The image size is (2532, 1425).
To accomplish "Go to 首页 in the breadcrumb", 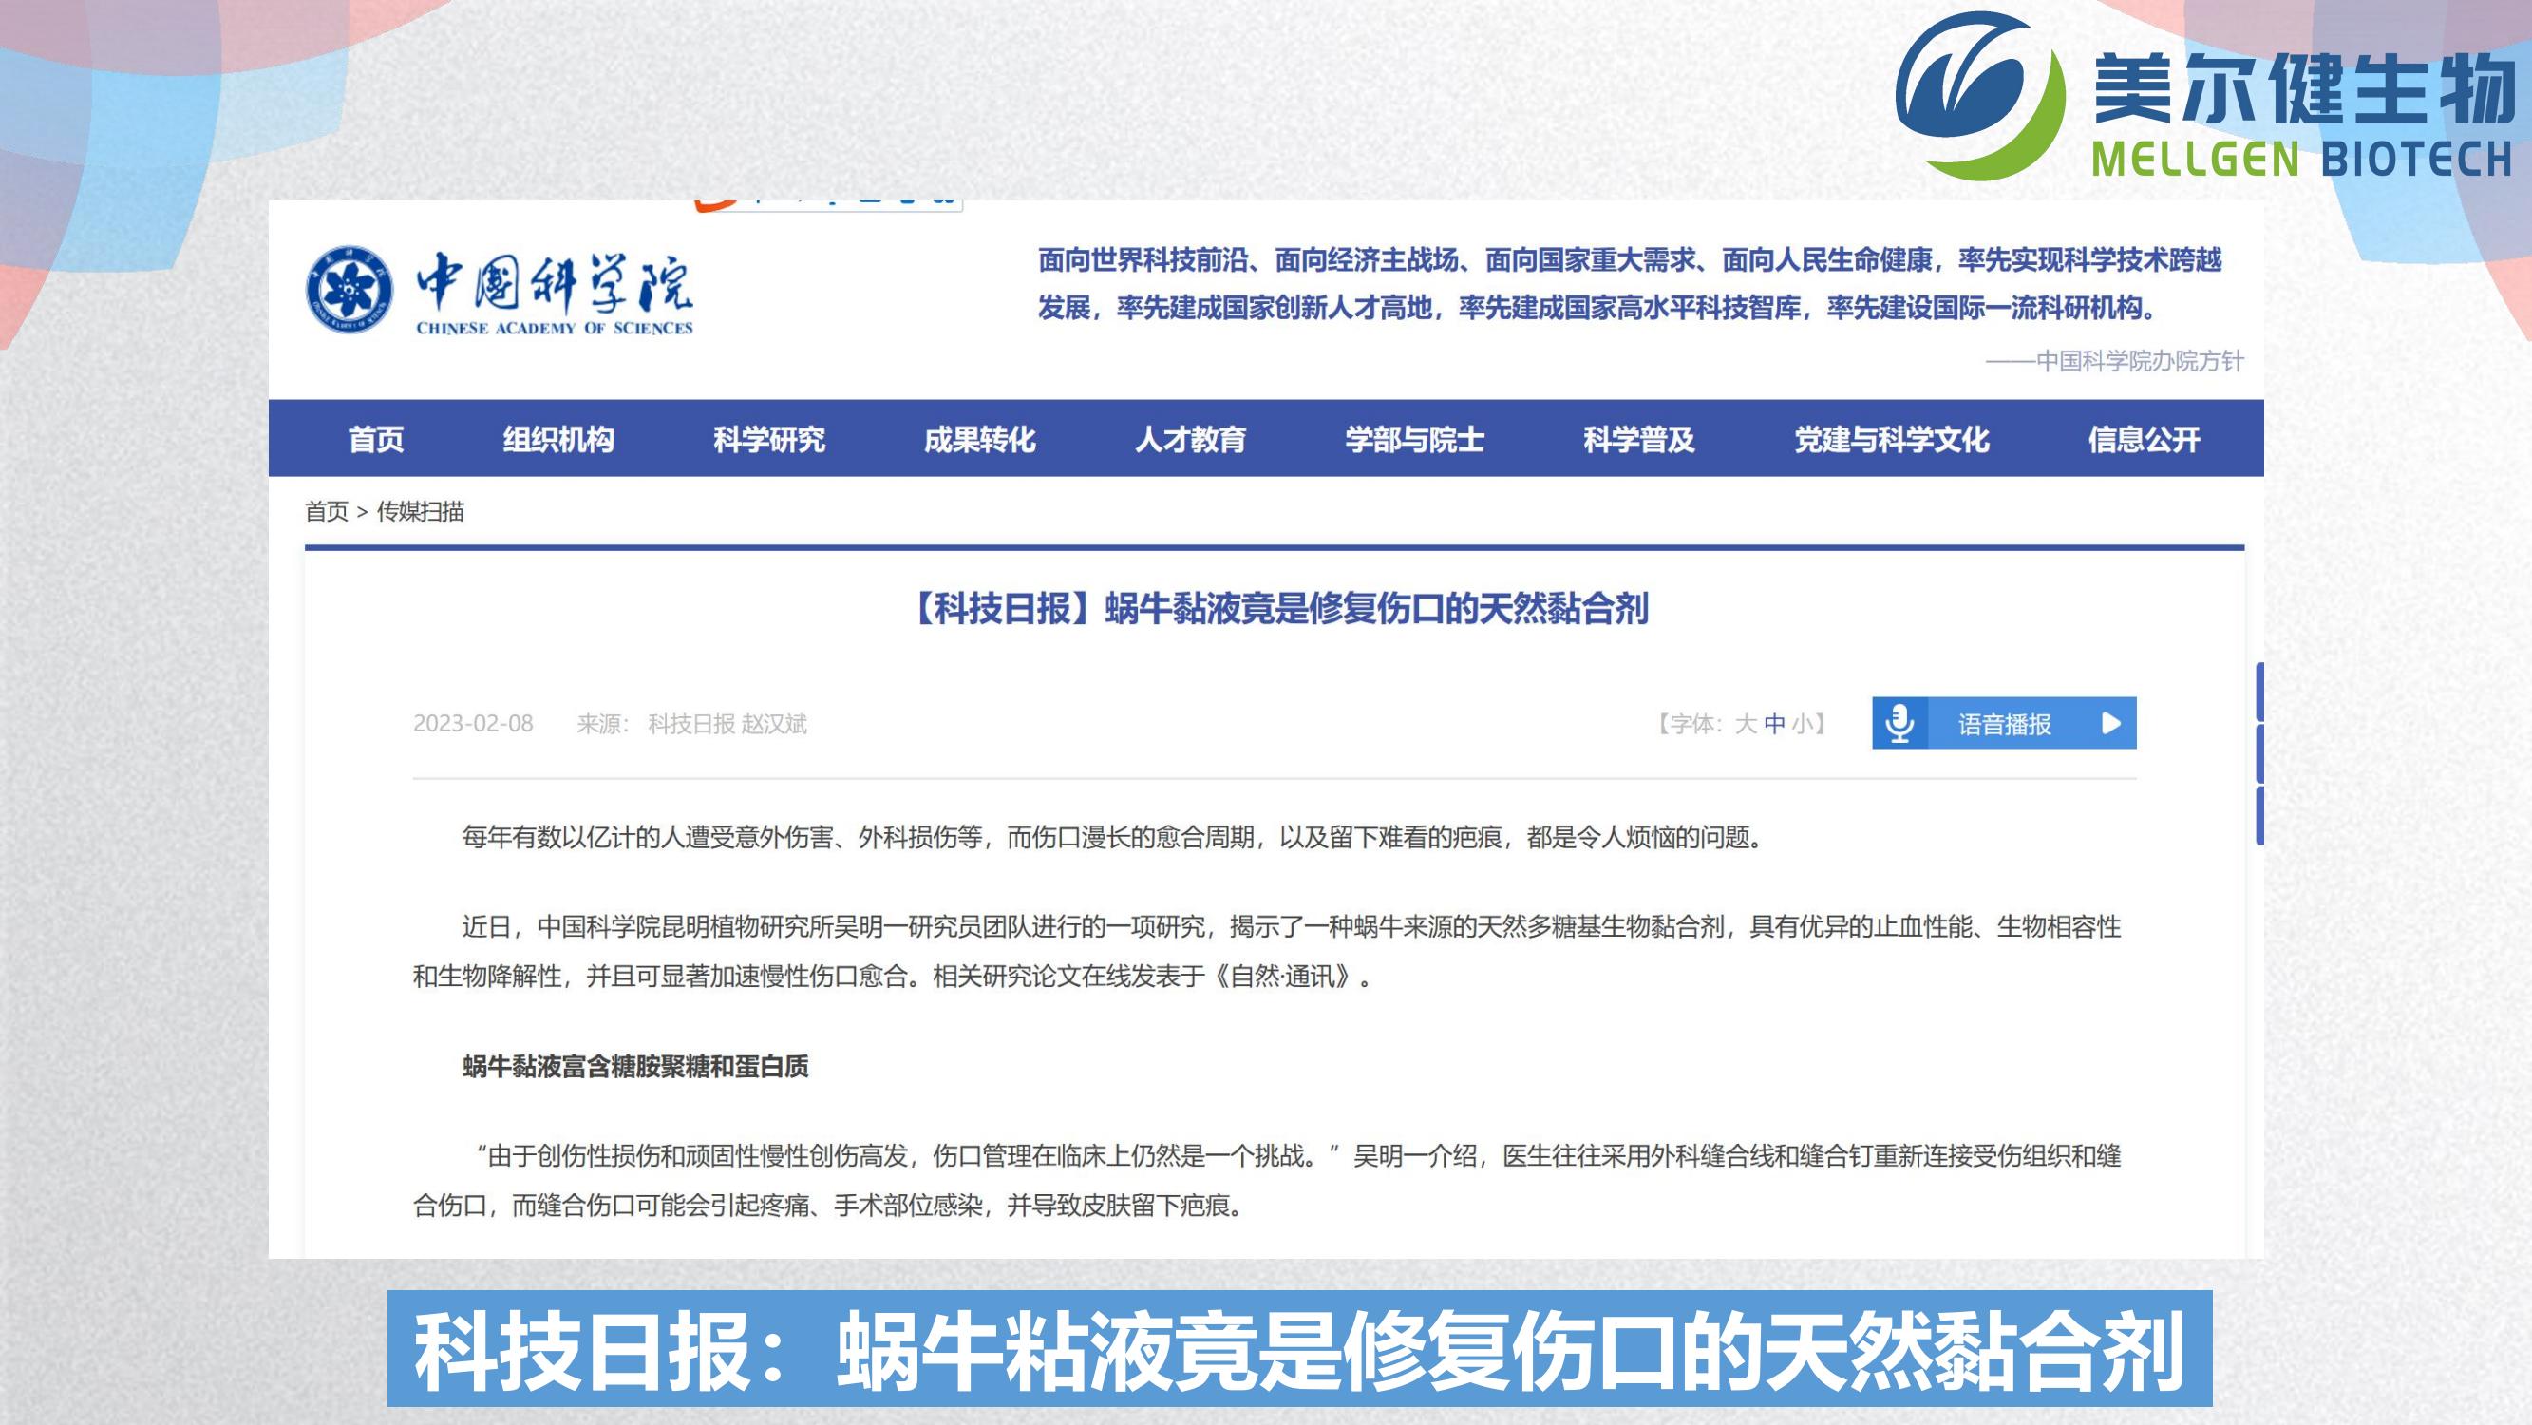I will click(327, 511).
